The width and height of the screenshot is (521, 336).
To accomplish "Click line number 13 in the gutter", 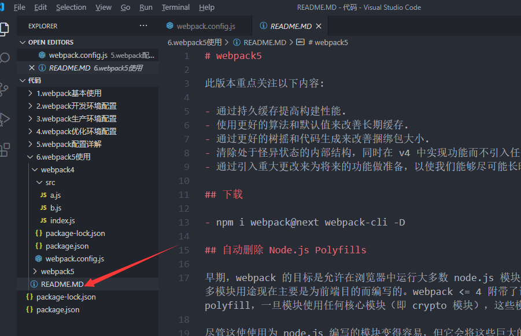I will coord(184,222).
